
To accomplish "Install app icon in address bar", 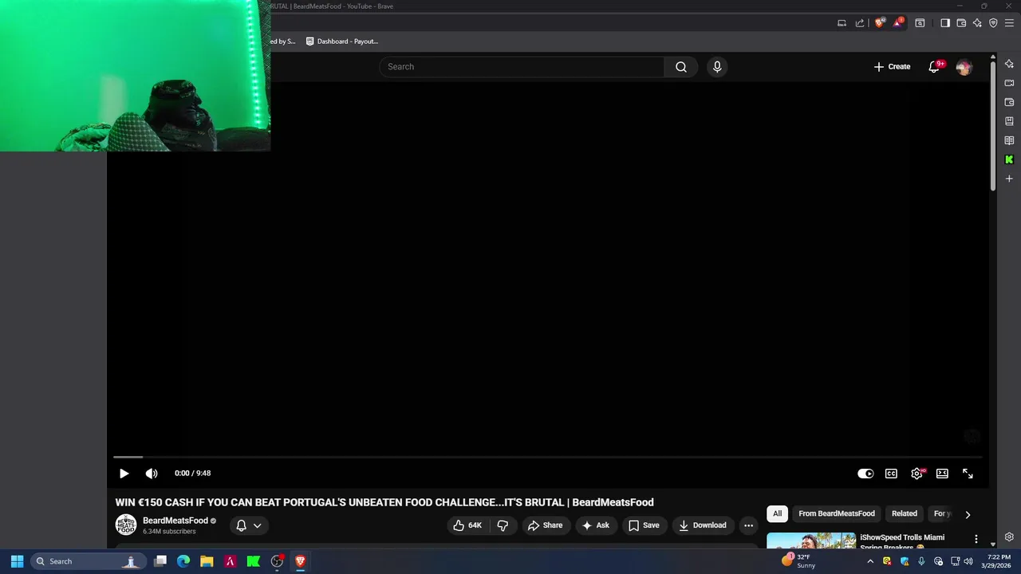I will click(842, 23).
